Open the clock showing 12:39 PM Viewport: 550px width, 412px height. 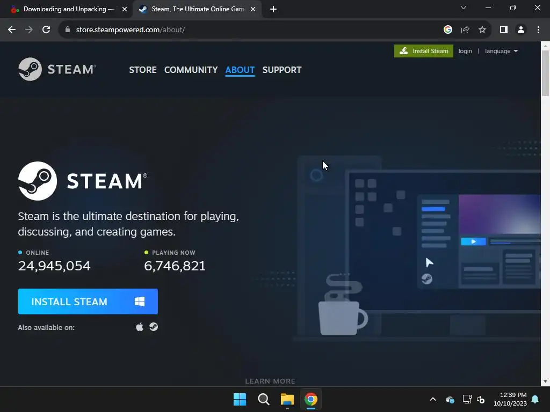click(510, 399)
